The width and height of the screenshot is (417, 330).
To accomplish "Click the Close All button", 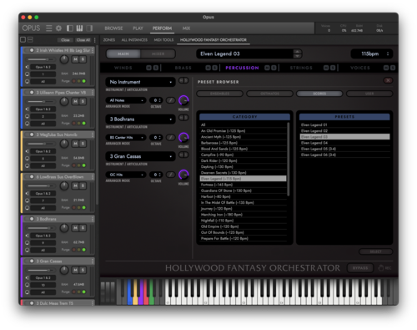I will coord(83,40).
